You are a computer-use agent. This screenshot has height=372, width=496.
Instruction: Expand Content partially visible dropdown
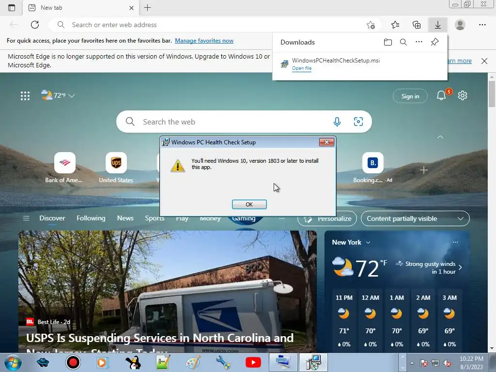pyautogui.click(x=415, y=218)
